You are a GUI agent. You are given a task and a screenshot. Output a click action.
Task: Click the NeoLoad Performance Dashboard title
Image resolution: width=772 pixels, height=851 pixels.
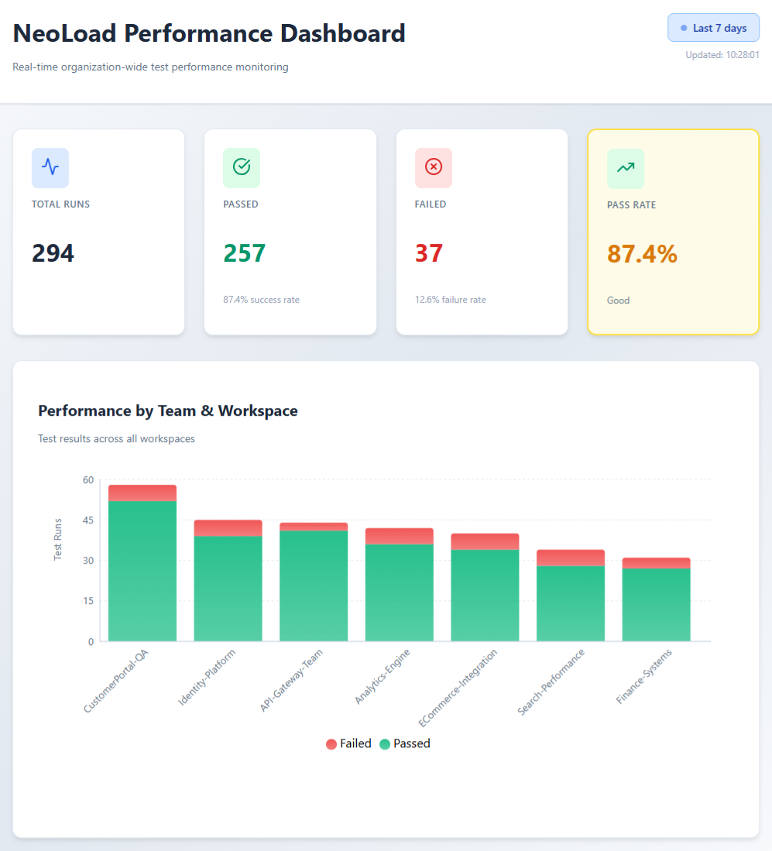(x=209, y=33)
